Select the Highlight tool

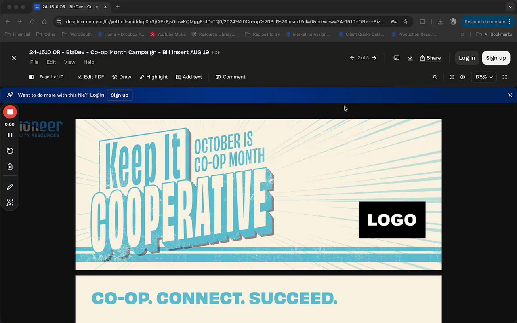[x=153, y=77]
